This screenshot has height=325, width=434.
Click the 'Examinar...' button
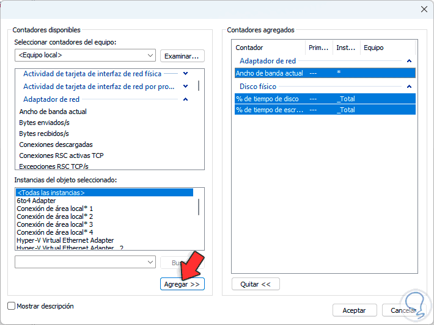coord(182,56)
